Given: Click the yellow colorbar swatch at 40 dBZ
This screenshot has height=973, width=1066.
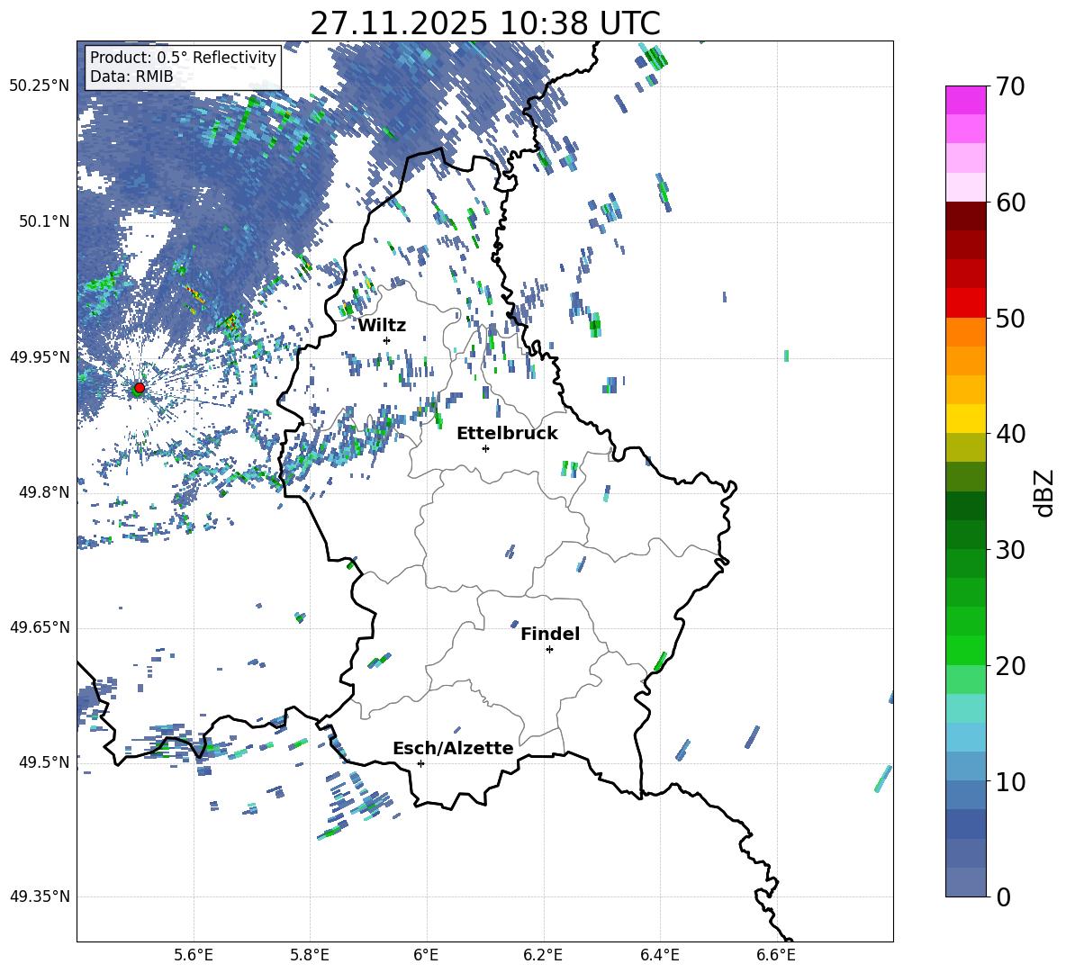Looking at the screenshot, I should coord(965,419).
